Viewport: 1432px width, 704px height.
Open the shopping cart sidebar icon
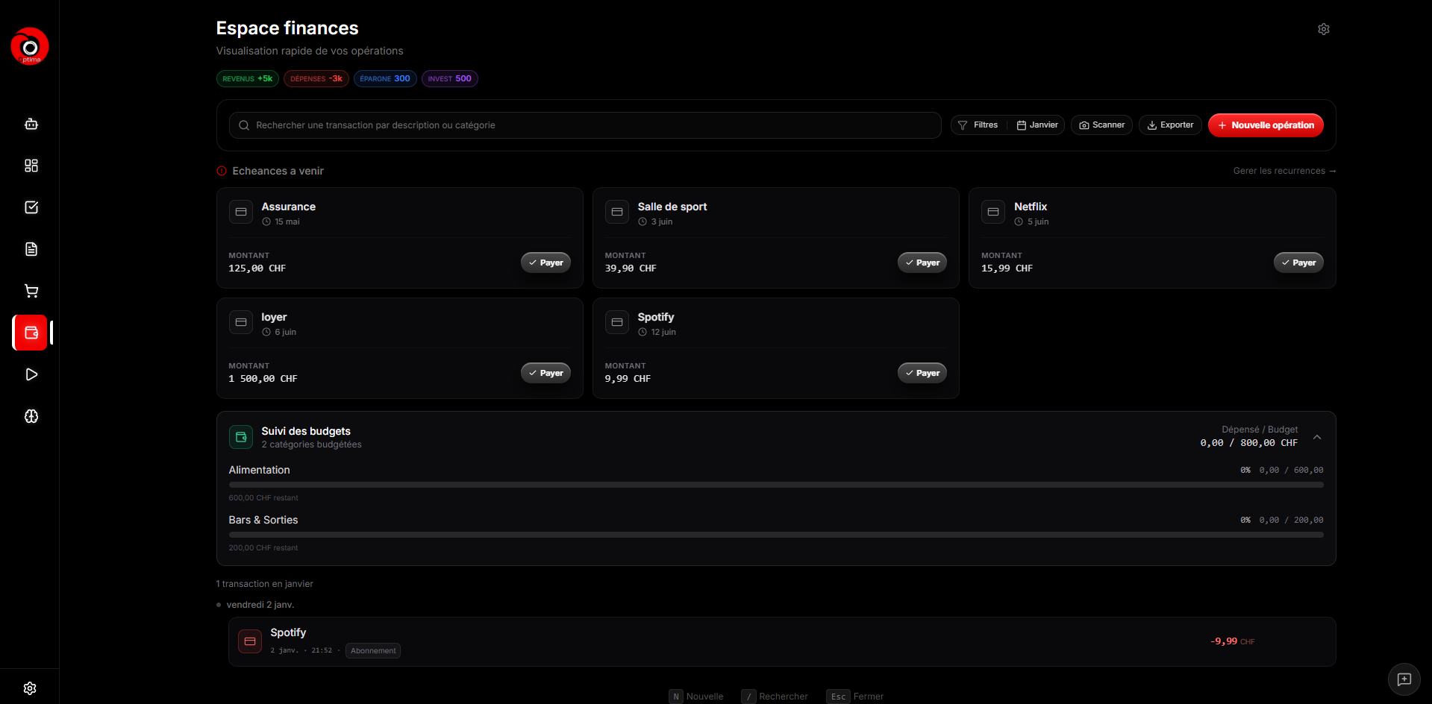point(31,291)
